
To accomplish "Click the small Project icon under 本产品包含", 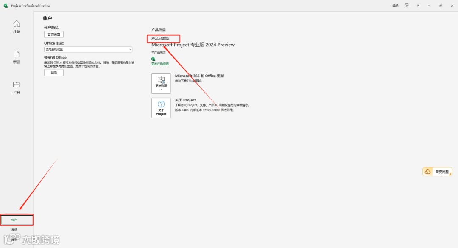I will coord(154,59).
